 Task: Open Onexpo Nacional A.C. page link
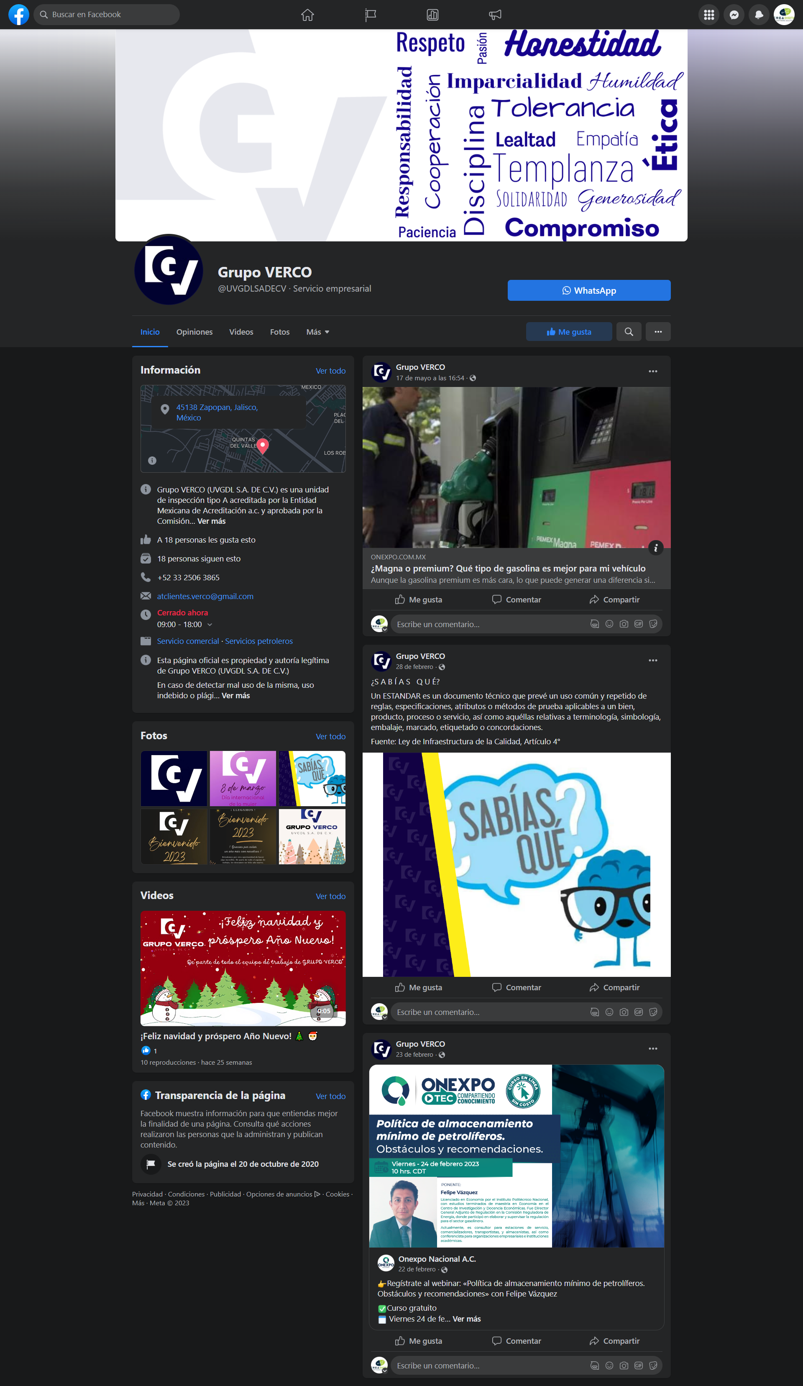(437, 1259)
